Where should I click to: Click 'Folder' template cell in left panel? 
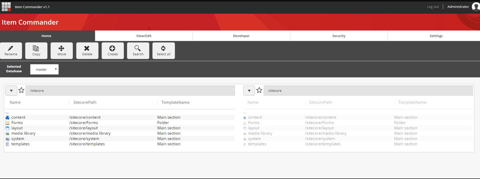[163, 123]
